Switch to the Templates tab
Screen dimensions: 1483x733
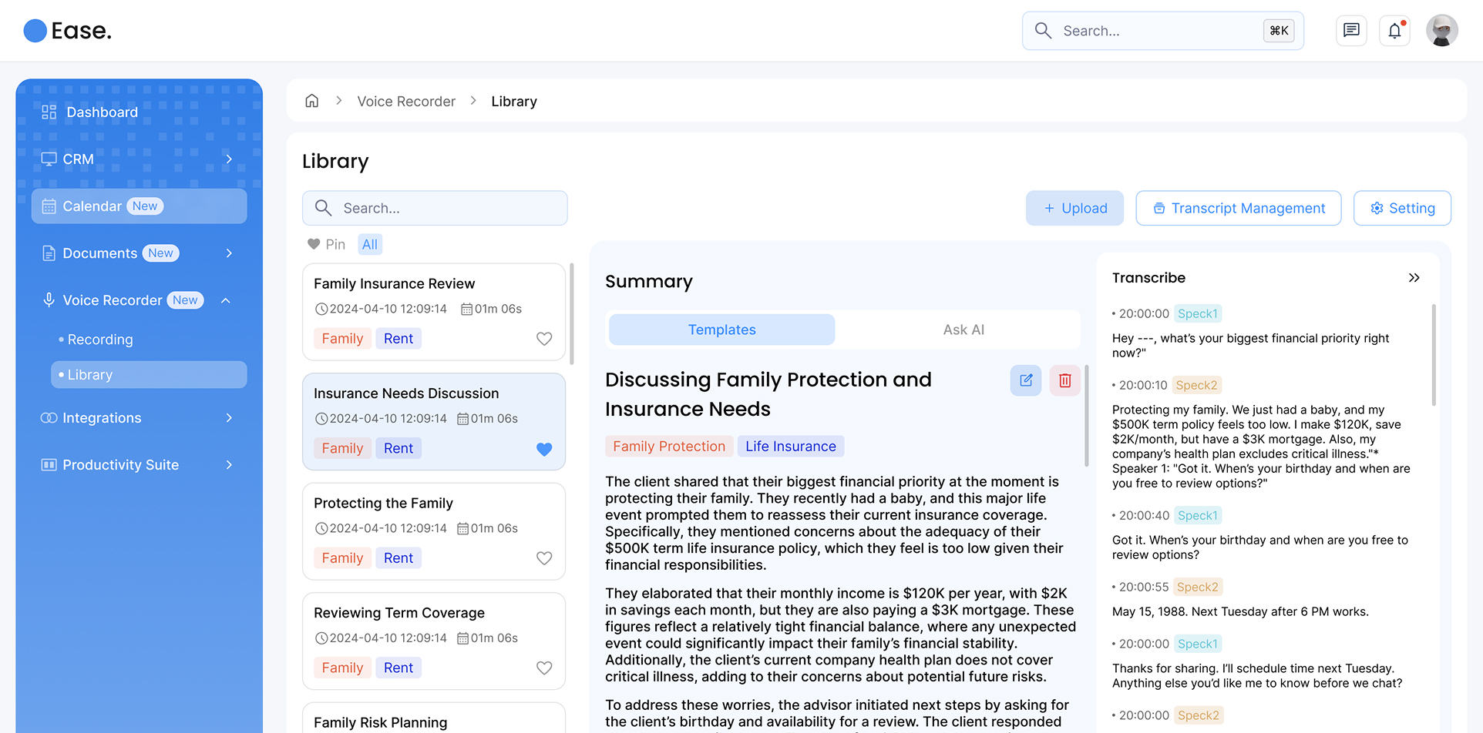(x=721, y=330)
